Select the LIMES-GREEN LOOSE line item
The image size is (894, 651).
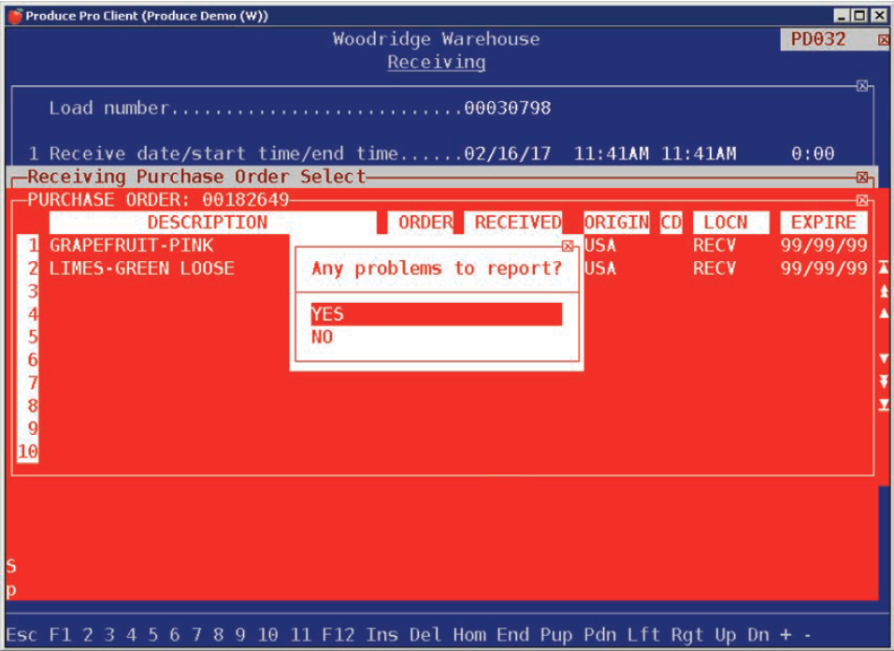(x=141, y=268)
